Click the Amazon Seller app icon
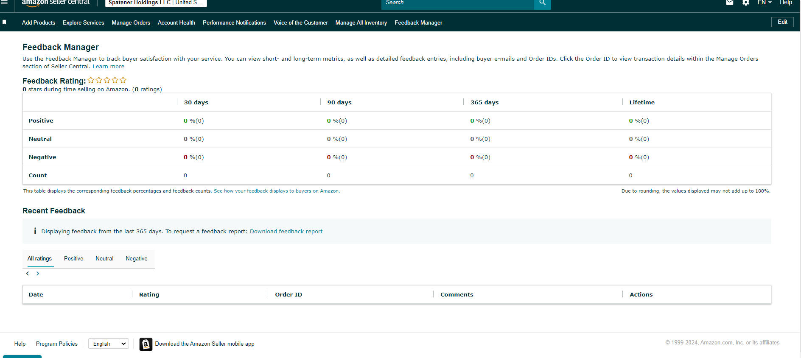This screenshot has height=358, width=801. (x=146, y=344)
